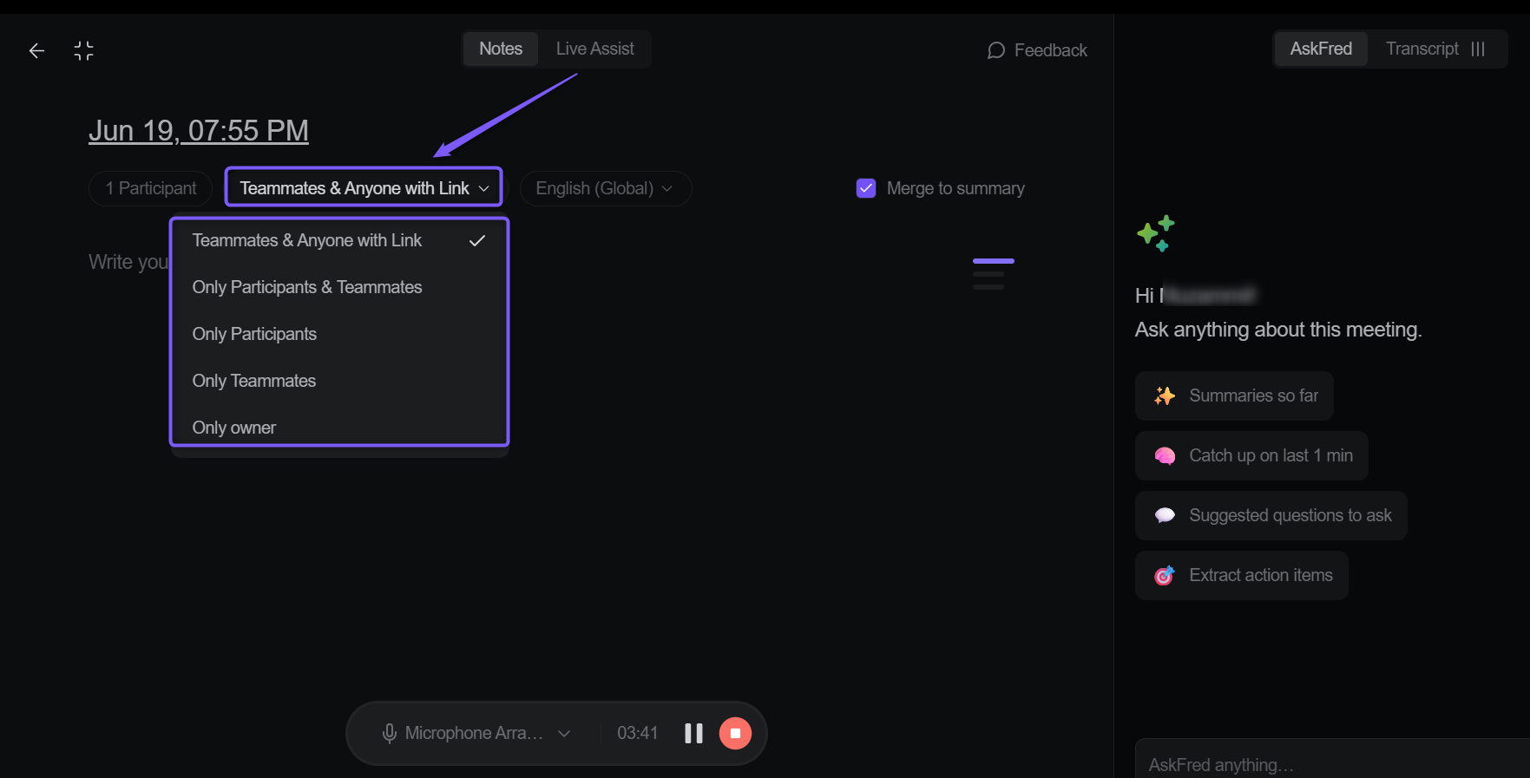Click the back arrow icon
The image size is (1530, 778).
pos(36,51)
